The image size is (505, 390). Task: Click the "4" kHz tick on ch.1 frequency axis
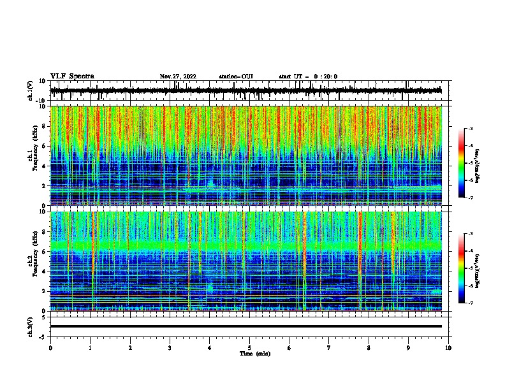(x=44, y=166)
